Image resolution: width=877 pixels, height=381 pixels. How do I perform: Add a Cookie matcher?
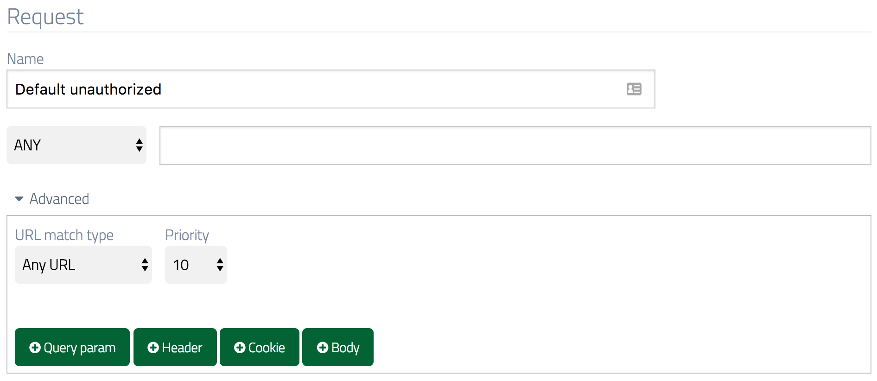[x=260, y=347]
